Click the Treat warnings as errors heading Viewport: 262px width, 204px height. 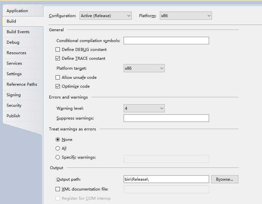click(72, 129)
